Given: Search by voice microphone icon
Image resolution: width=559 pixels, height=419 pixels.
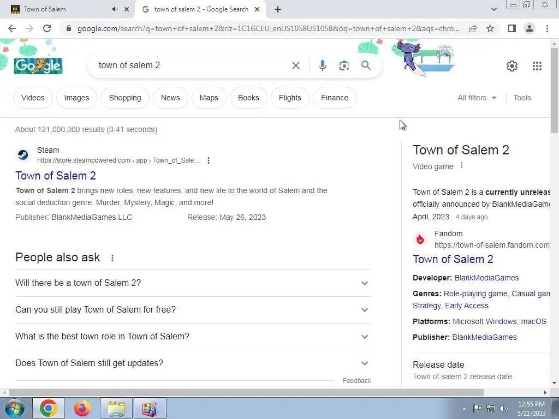Looking at the screenshot, I should [x=322, y=65].
